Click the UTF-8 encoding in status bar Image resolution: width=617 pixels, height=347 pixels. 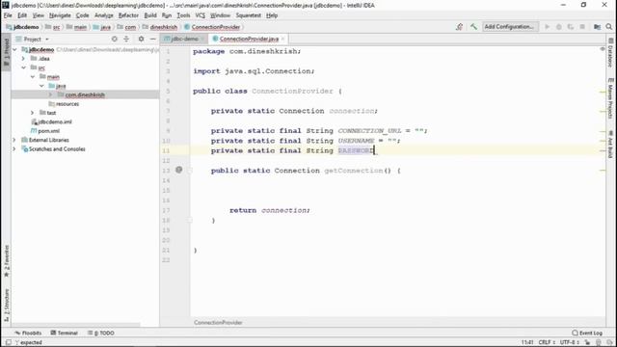pyautogui.click(x=569, y=342)
